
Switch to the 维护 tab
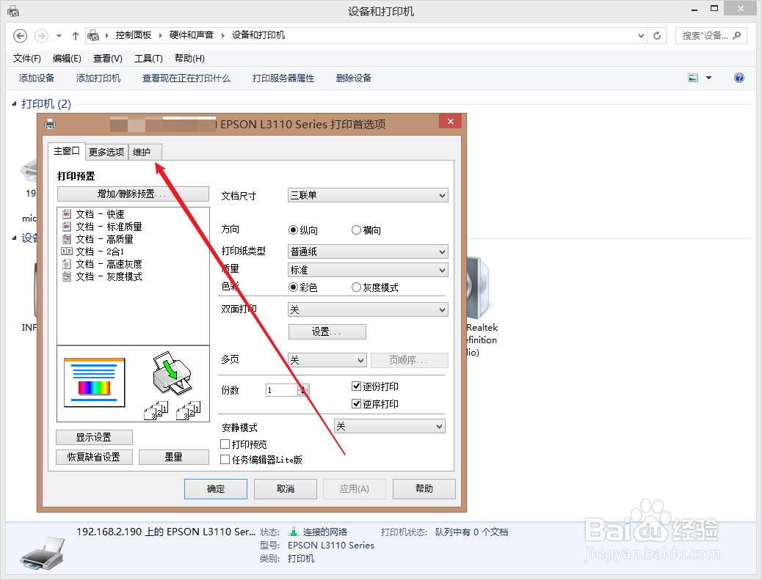tap(145, 151)
